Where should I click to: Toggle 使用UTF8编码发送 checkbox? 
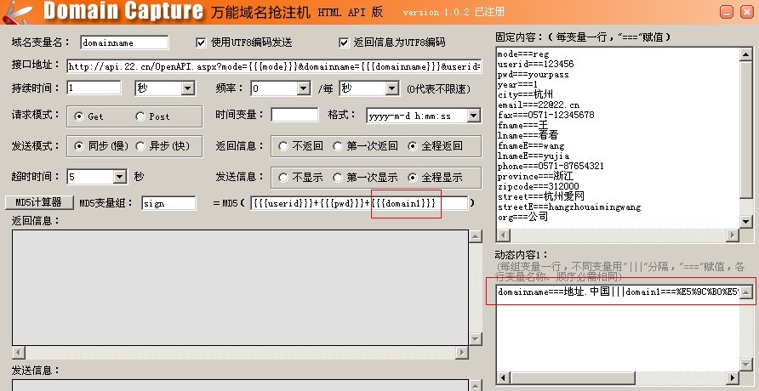(x=202, y=42)
